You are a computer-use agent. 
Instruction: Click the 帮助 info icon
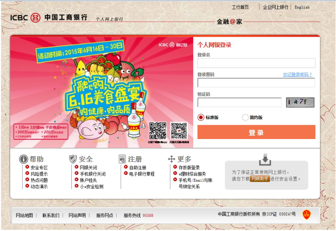24,159
